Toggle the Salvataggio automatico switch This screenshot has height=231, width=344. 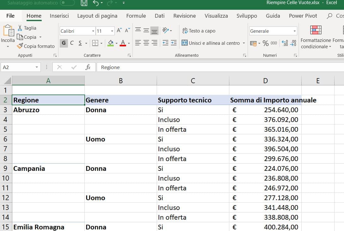coord(67,3)
